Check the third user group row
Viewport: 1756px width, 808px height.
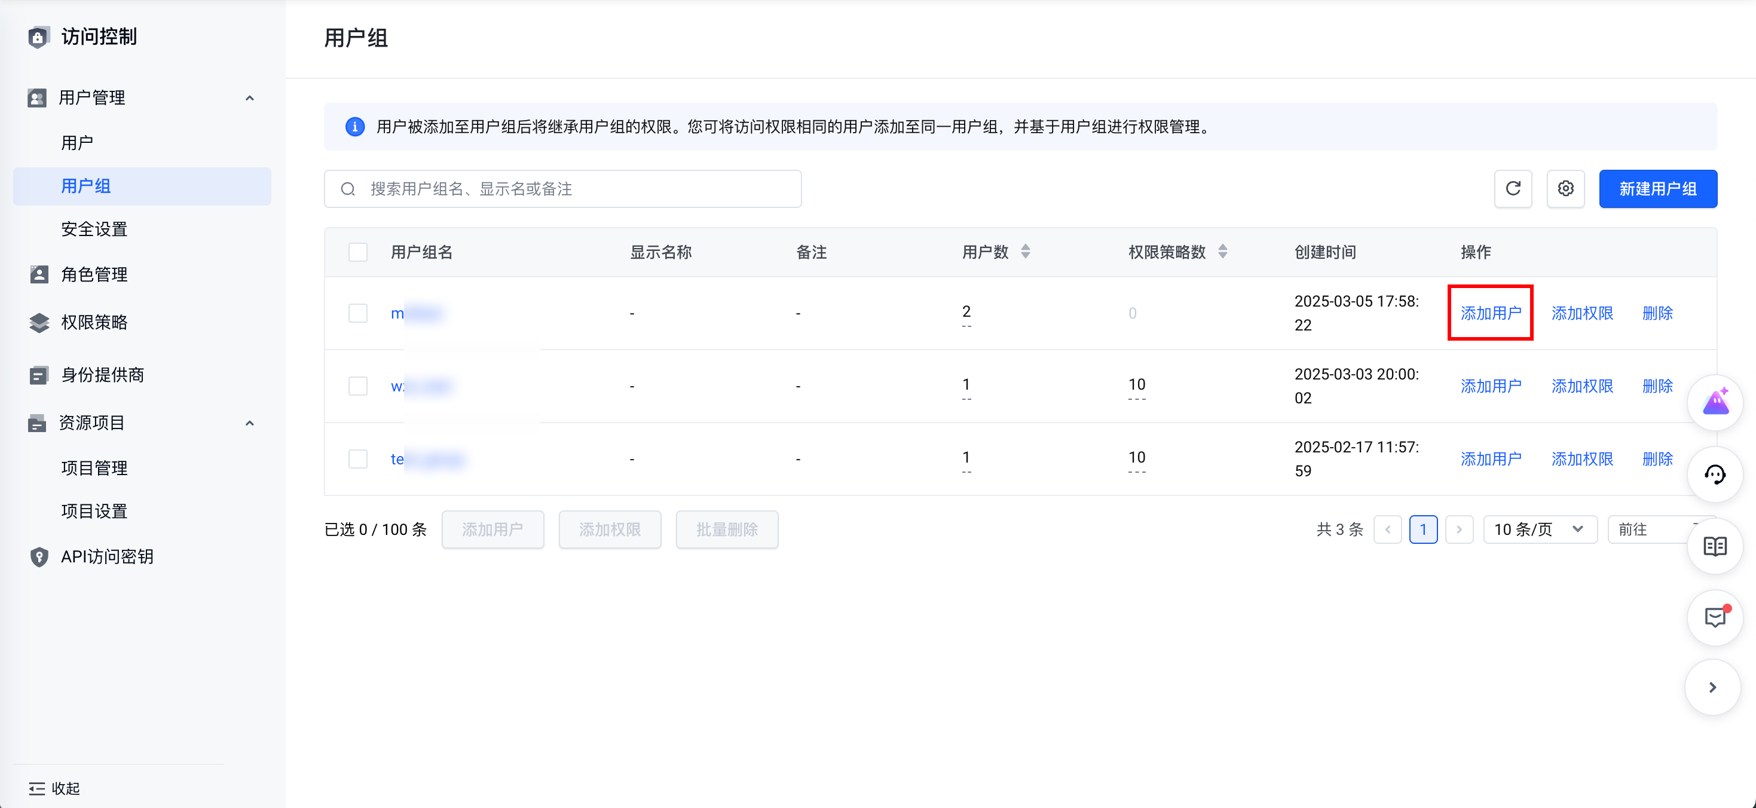click(358, 459)
